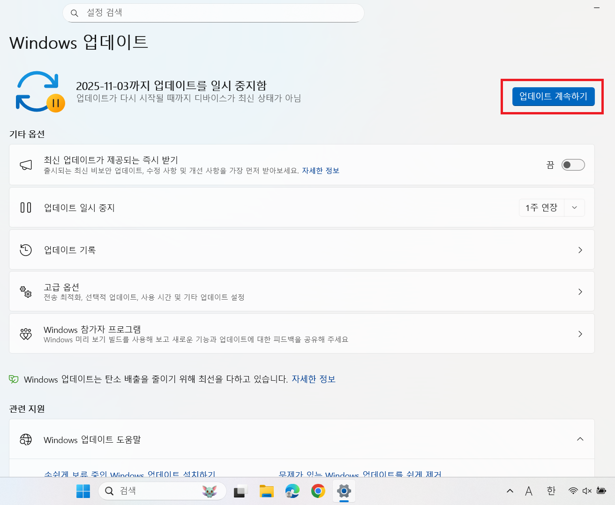This screenshot has width=615, height=505.
Task: Open the 1주 연장 pause duration dropdown
Action: (574, 207)
